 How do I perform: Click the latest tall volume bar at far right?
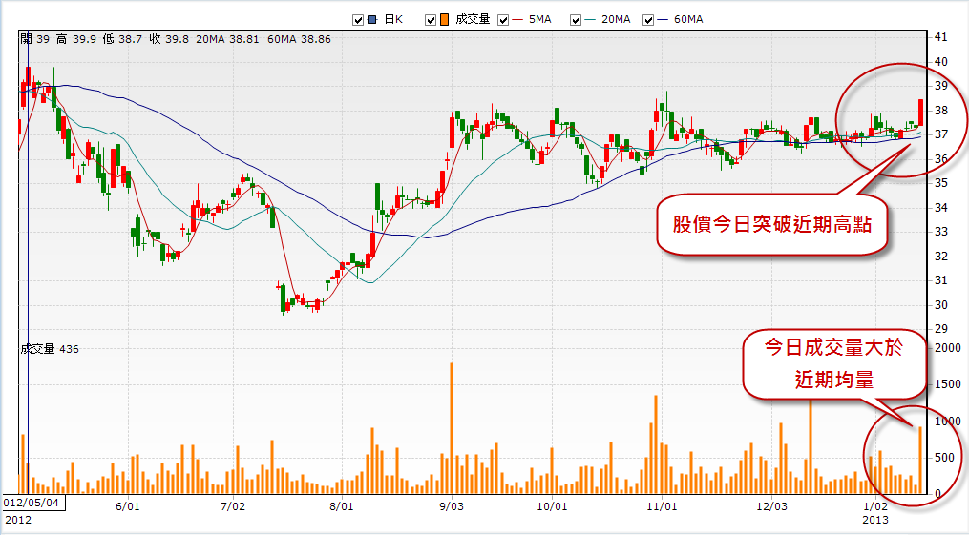tap(920, 461)
